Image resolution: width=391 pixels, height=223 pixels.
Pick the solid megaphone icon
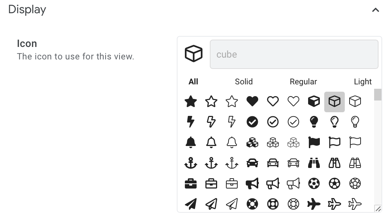(x=252, y=183)
